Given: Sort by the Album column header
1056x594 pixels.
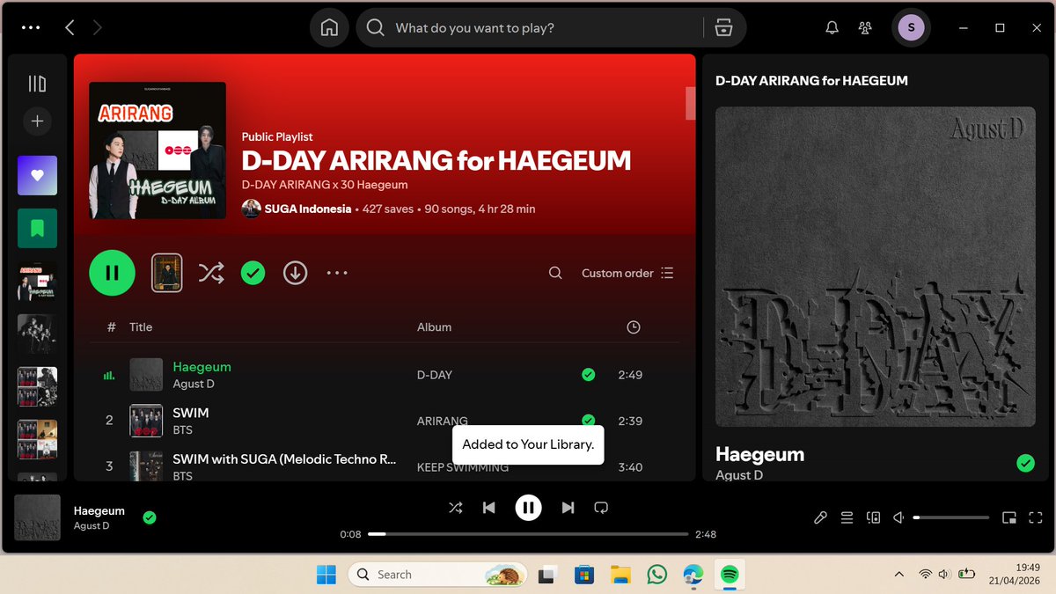Looking at the screenshot, I should point(434,326).
